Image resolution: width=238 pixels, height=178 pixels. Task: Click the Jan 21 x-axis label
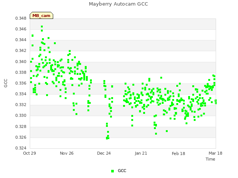141,153
